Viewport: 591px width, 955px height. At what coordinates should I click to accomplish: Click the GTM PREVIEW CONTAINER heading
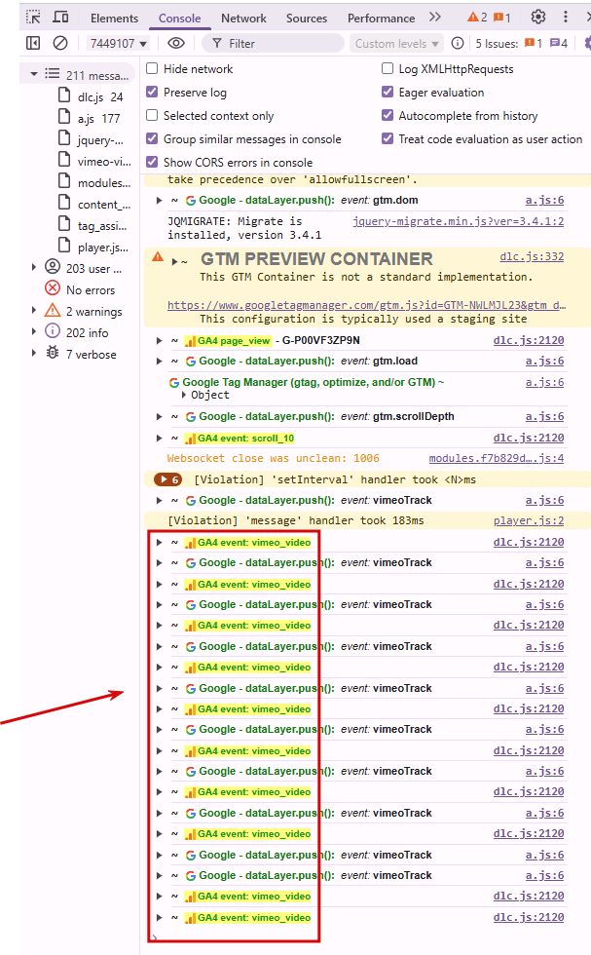point(316,259)
